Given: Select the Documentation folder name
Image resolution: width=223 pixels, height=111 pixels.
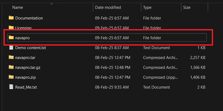Looking at the screenshot, I should pyautogui.click(x=29, y=18).
